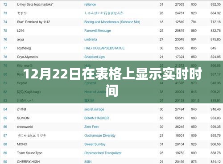Open the Represcribed Tranquilizer link
This screenshot has height=164, width=223.
103,153
